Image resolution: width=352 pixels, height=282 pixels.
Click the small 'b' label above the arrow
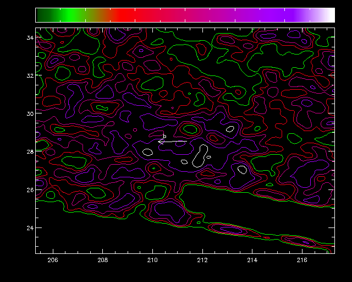click(x=164, y=135)
